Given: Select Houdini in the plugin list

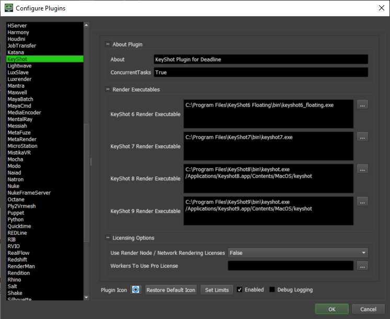Looking at the screenshot, I should (x=16, y=39).
